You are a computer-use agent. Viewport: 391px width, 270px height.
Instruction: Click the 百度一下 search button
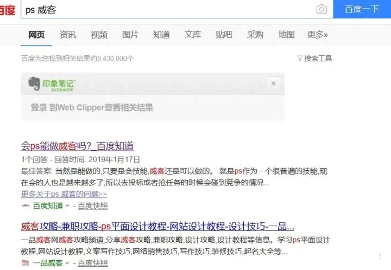tap(362, 9)
